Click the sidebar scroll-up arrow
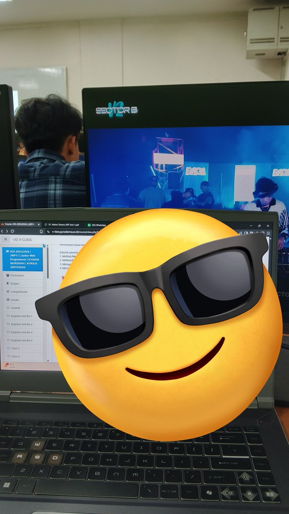 [48, 245]
